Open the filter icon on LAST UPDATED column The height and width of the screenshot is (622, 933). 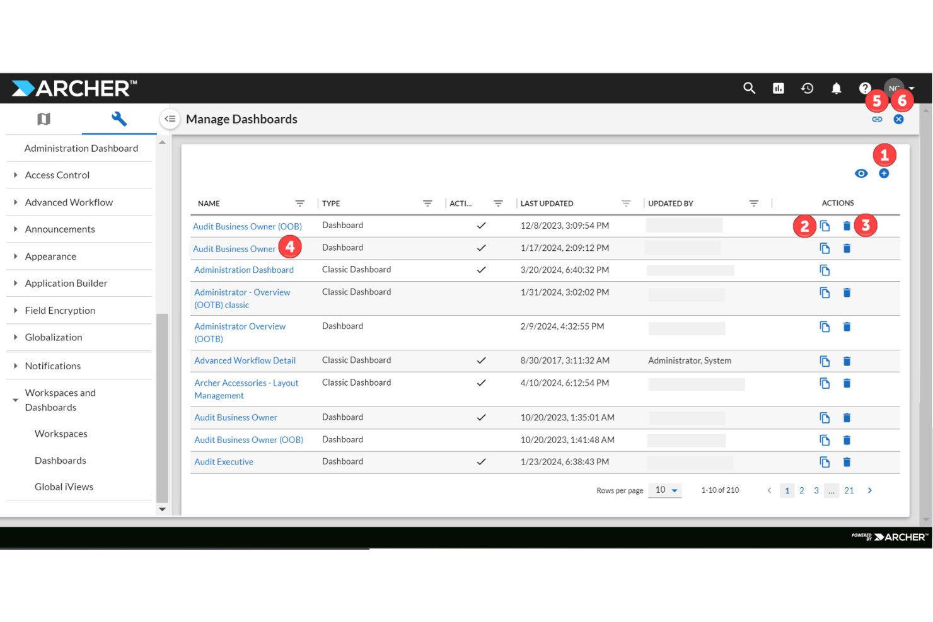click(x=626, y=203)
